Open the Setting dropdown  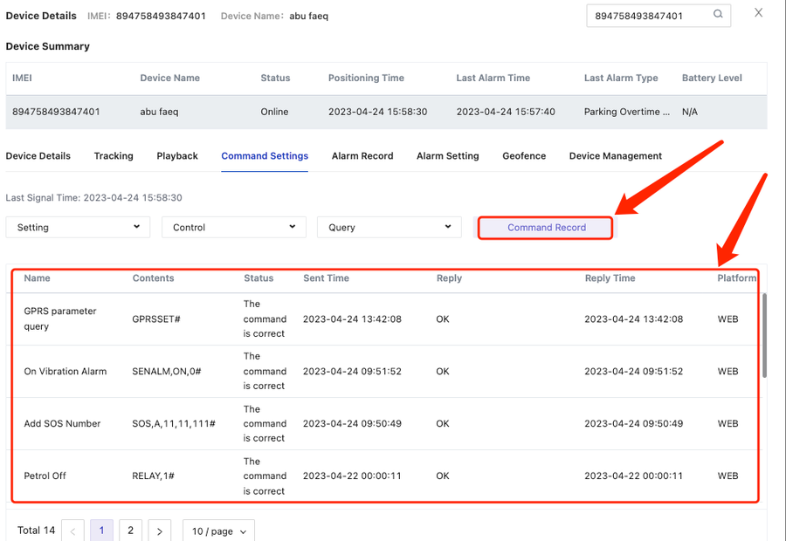[x=78, y=227]
